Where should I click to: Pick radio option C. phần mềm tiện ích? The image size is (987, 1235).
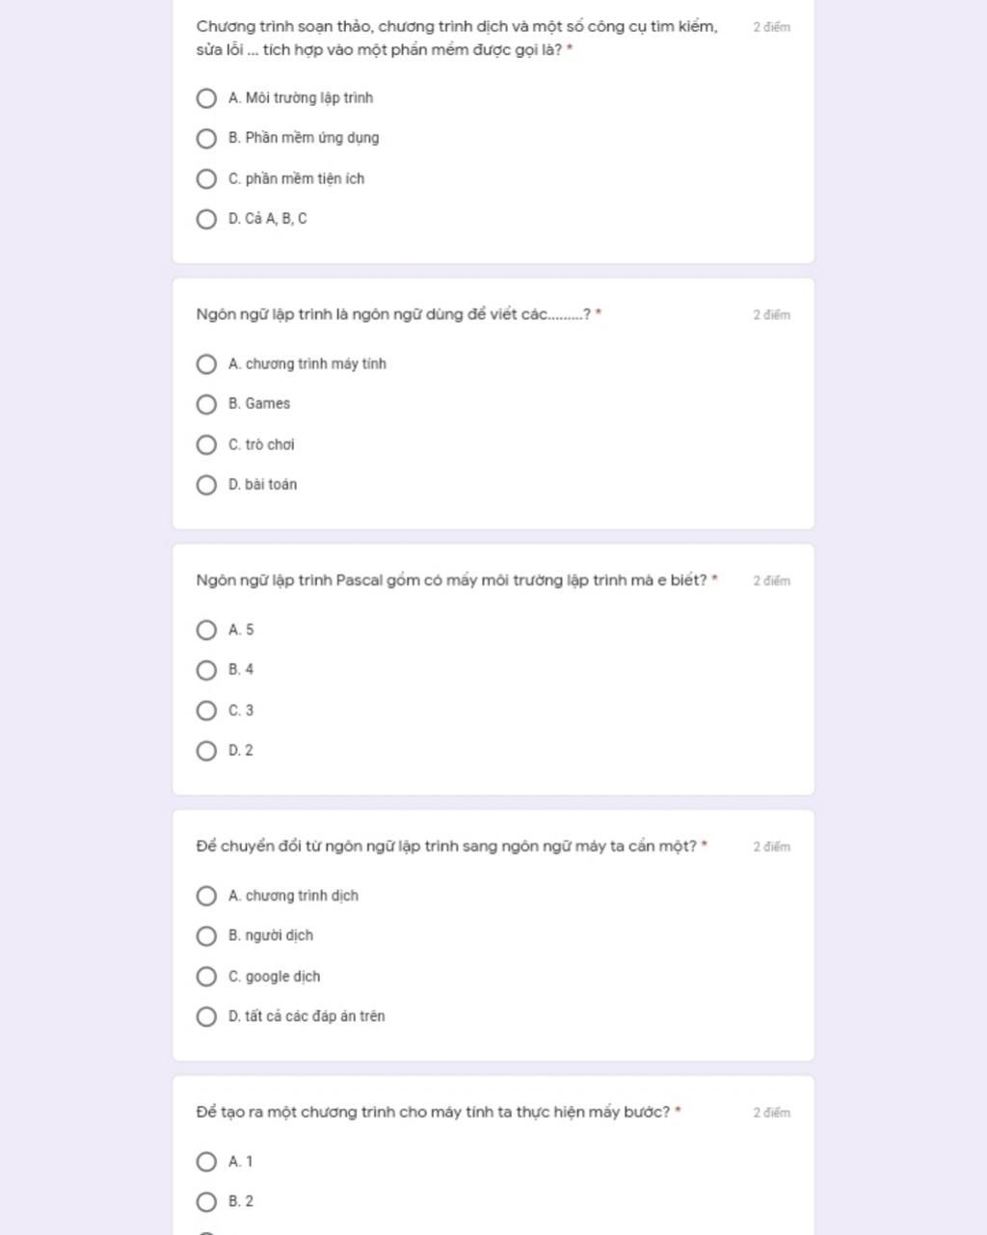206,179
